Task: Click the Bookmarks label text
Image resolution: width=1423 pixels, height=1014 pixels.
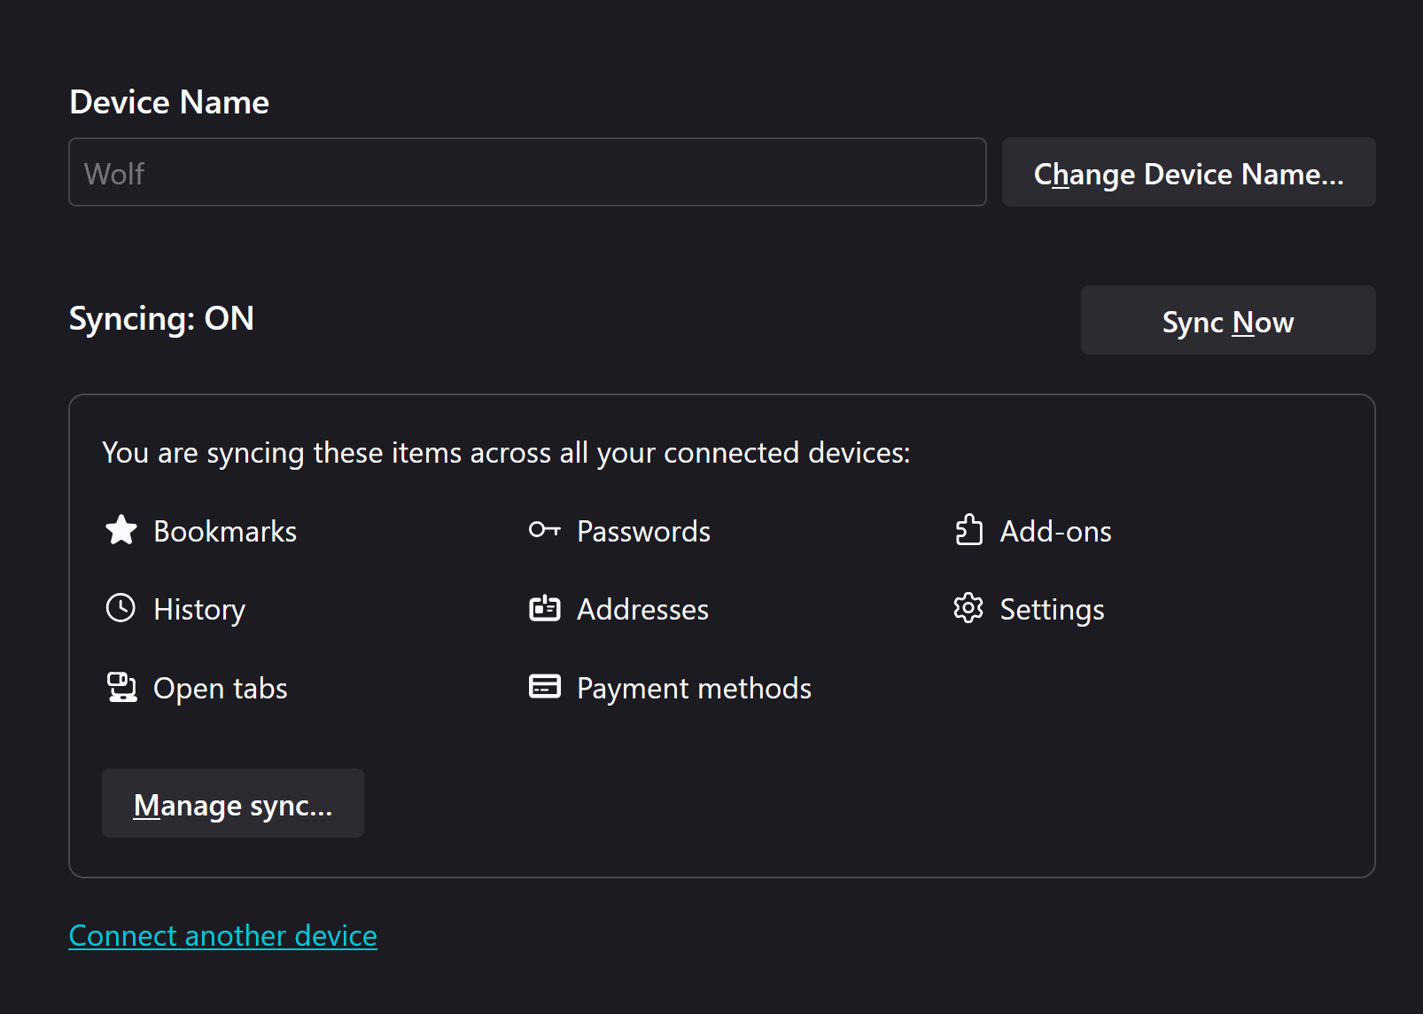Action: tap(225, 532)
